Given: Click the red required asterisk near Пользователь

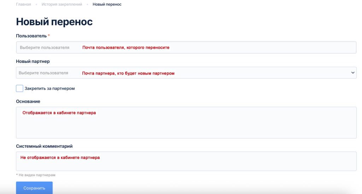Looking at the screenshot, I should coord(49,35).
